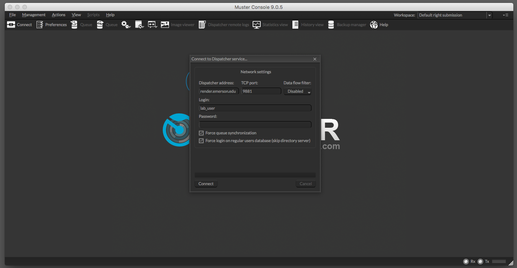
Task: Click the Cancel button in dialog
Action: point(306,184)
